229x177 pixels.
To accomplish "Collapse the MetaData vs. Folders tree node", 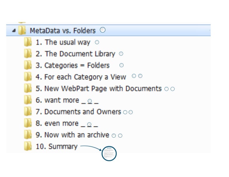I will (14, 31).
